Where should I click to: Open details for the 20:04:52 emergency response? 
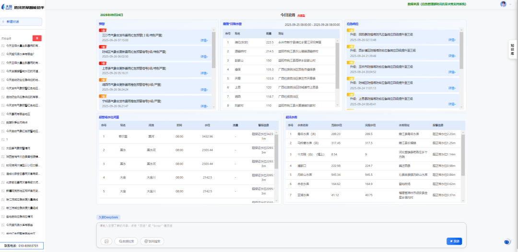point(452,72)
